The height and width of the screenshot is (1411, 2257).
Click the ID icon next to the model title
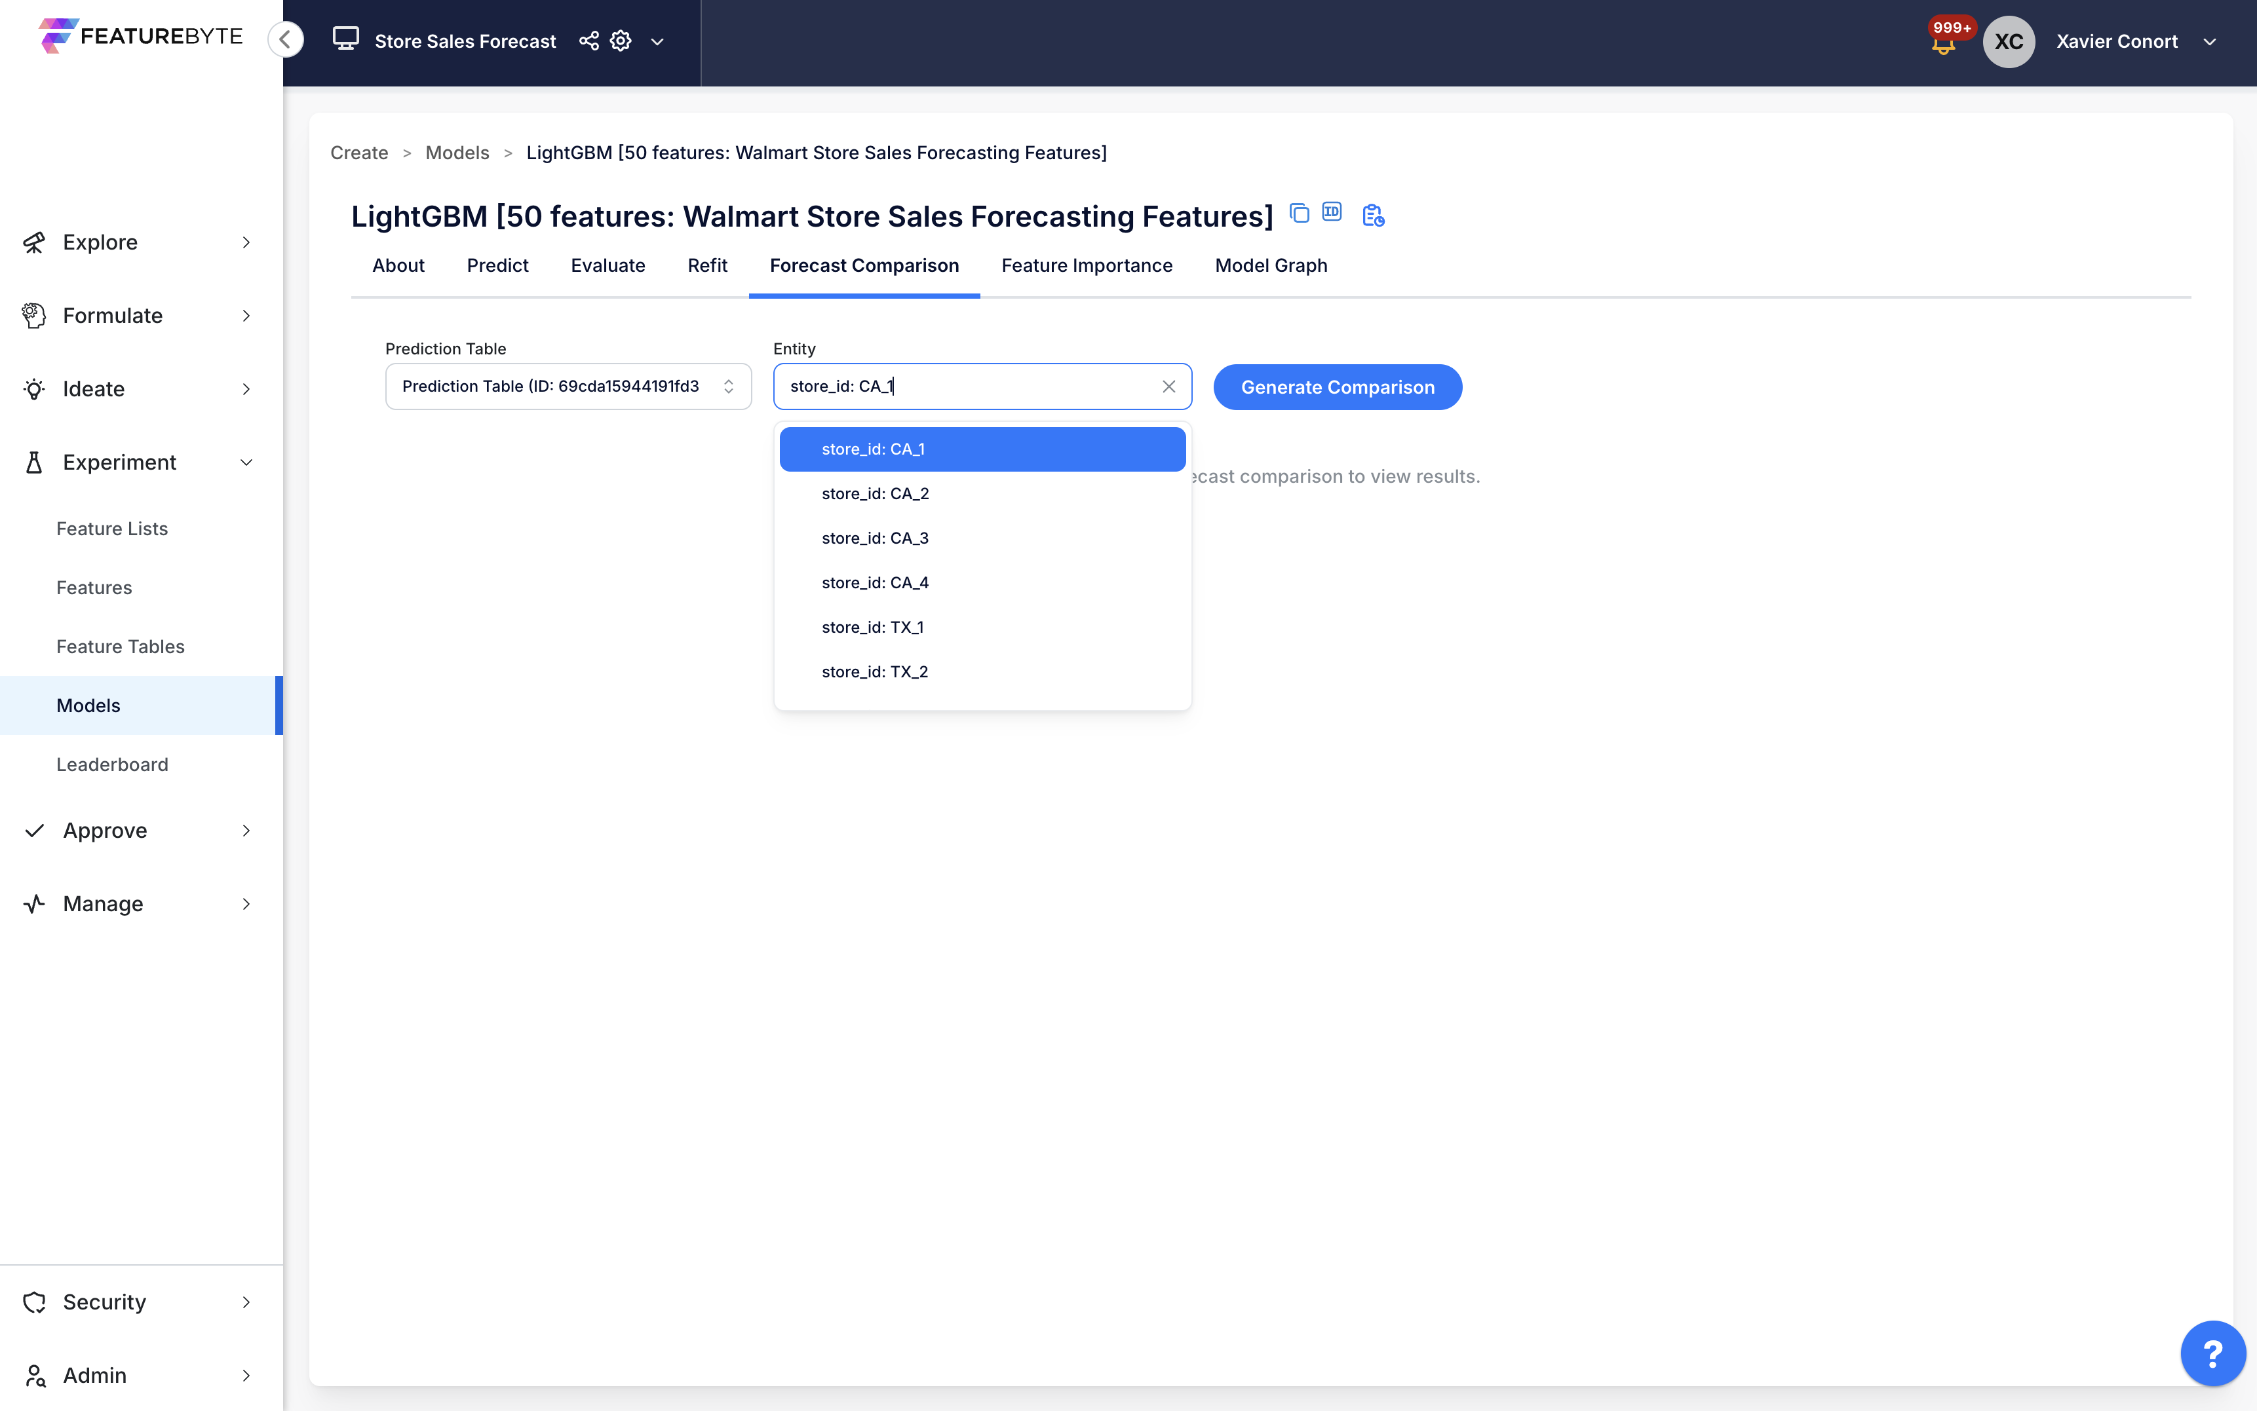(1332, 213)
